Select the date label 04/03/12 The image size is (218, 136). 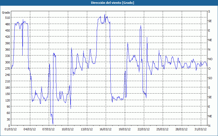[x=30, y=129]
